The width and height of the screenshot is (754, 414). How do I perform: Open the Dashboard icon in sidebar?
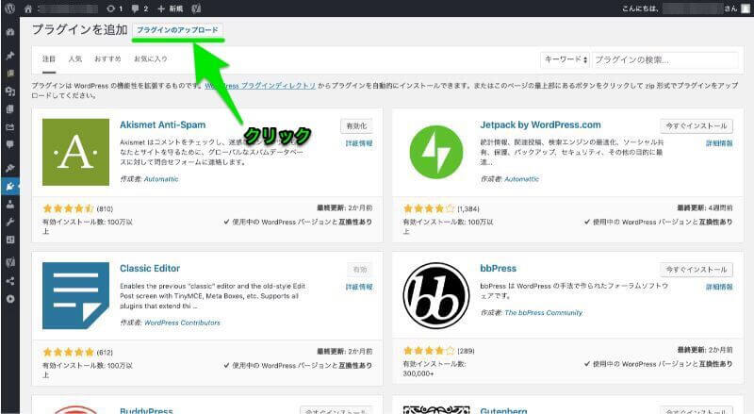[10, 32]
